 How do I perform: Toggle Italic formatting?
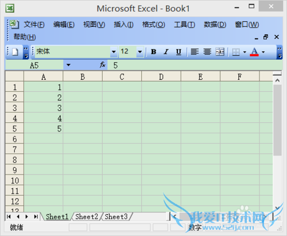tap(166, 52)
